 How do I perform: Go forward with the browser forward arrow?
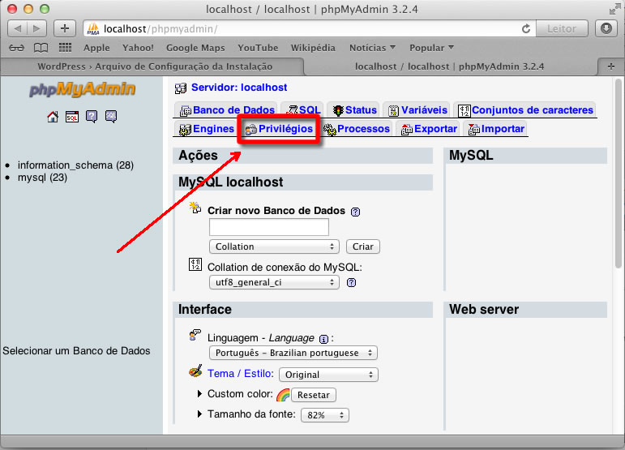click(36, 28)
